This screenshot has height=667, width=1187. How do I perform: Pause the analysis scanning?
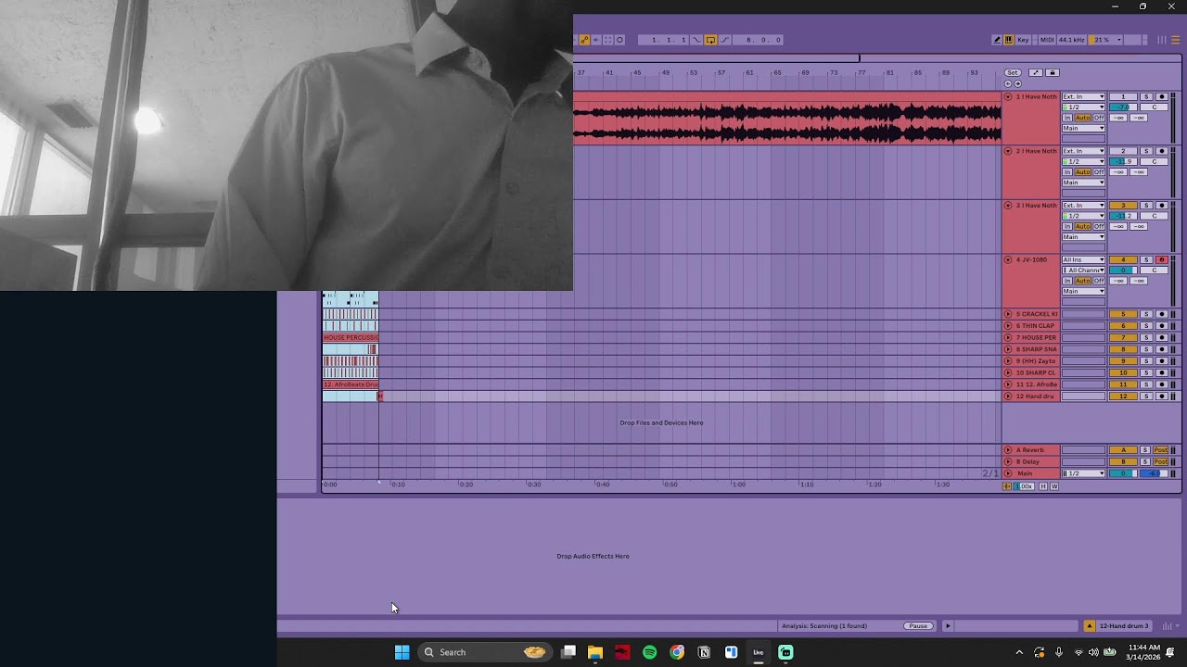coord(918,626)
